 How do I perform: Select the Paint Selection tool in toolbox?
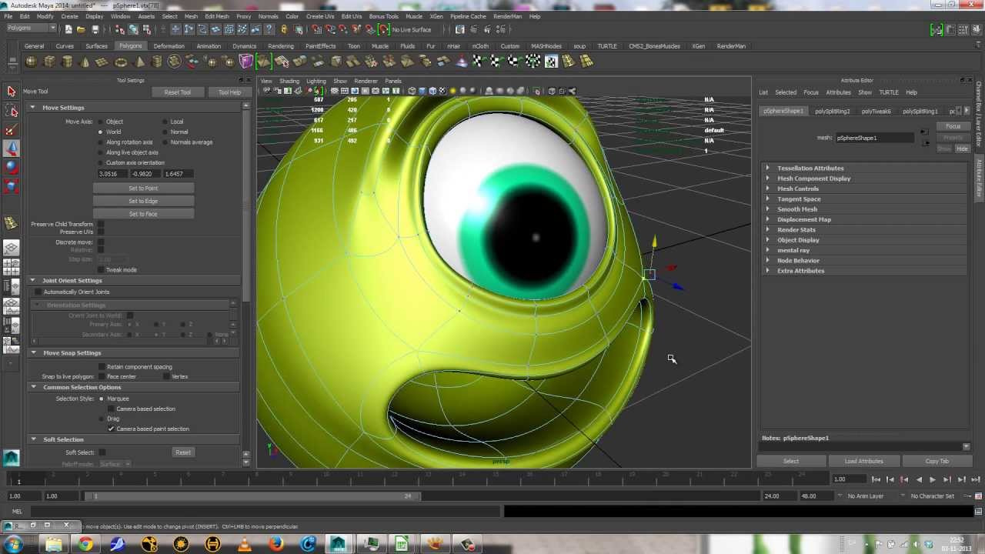(11, 130)
